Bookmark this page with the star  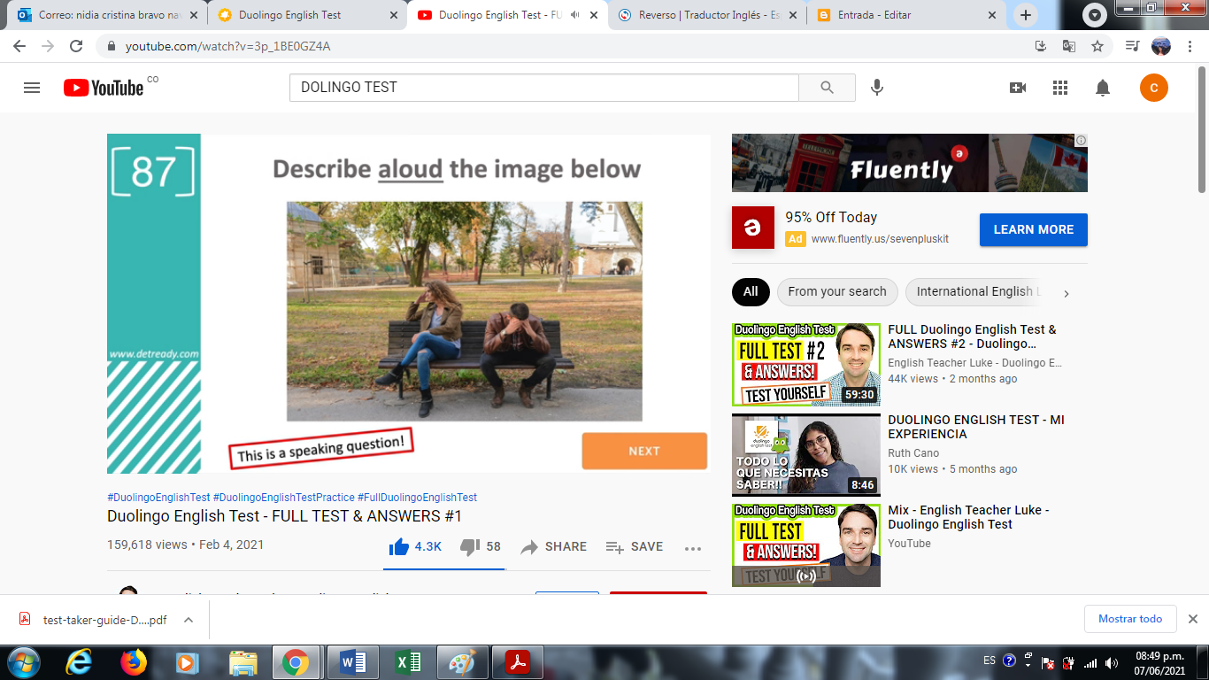click(1097, 46)
